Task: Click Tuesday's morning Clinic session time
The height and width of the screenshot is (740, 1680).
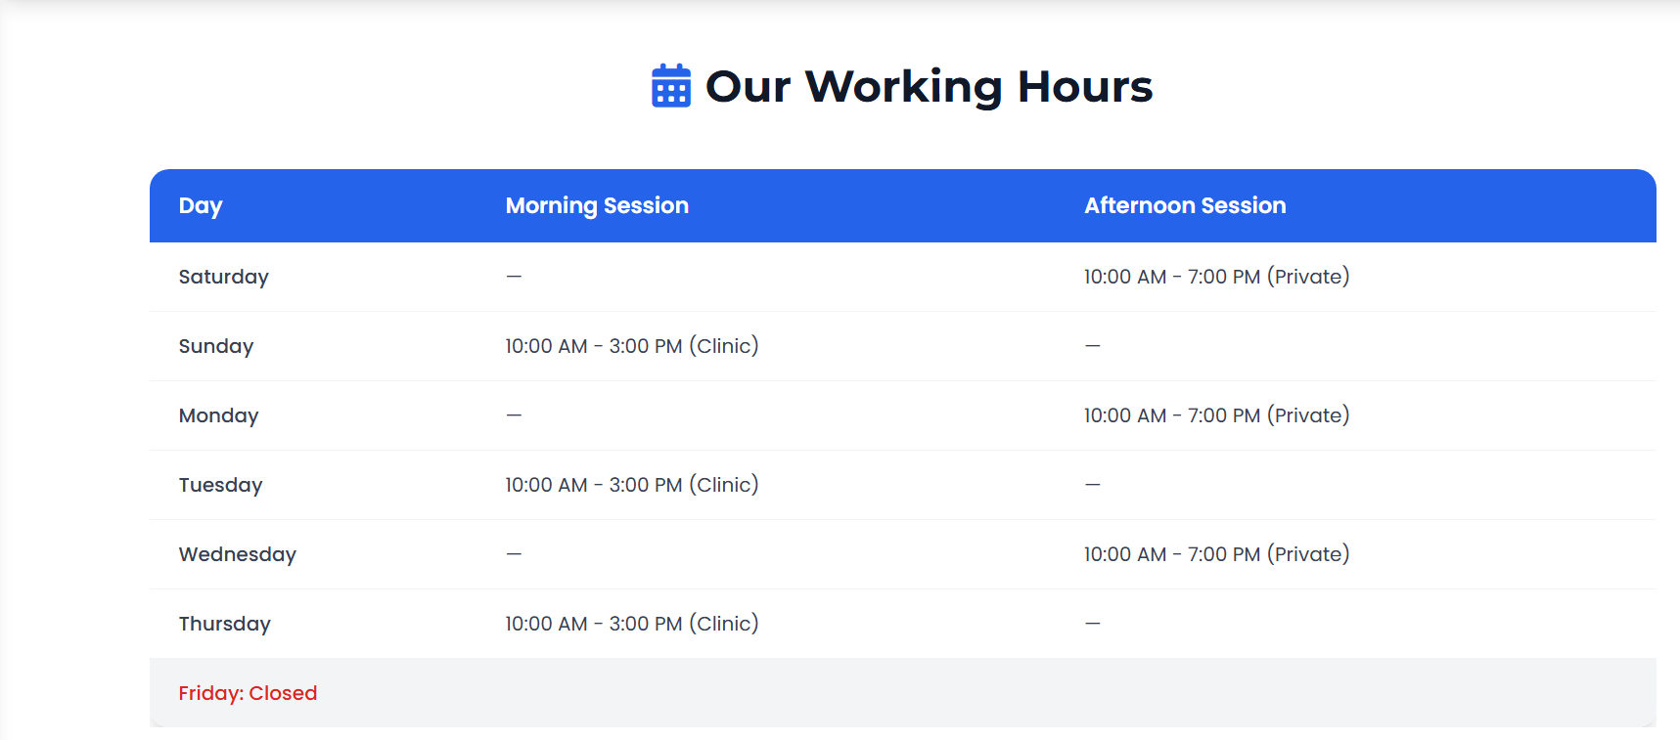Action: pyautogui.click(x=631, y=485)
